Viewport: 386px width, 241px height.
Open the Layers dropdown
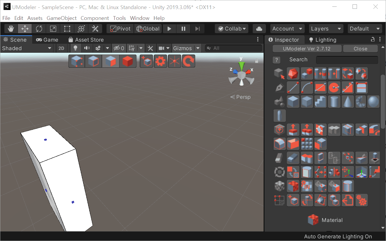click(326, 29)
